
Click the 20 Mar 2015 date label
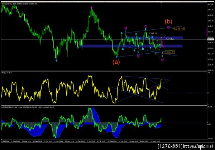pyautogui.click(x=123, y=141)
